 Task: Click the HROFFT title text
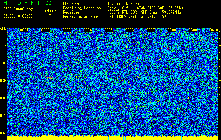(x=22, y=3)
